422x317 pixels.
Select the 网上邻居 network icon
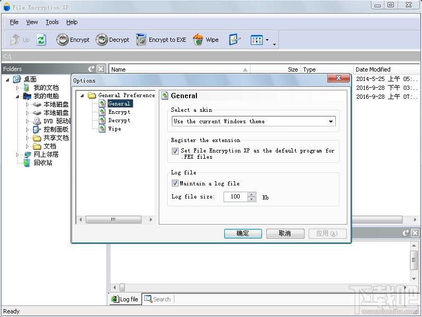pos(27,155)
